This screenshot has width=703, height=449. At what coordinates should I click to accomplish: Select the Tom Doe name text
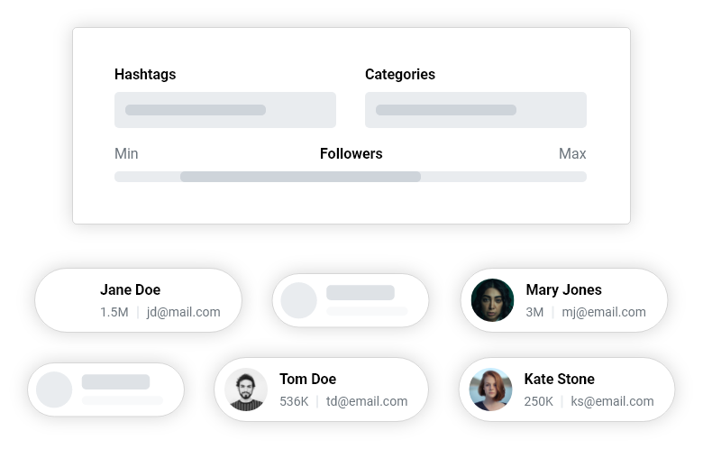tap(308, 379)
